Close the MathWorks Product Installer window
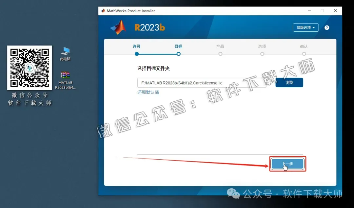Screen dimensions: 354x208 (x=336, y=11)
